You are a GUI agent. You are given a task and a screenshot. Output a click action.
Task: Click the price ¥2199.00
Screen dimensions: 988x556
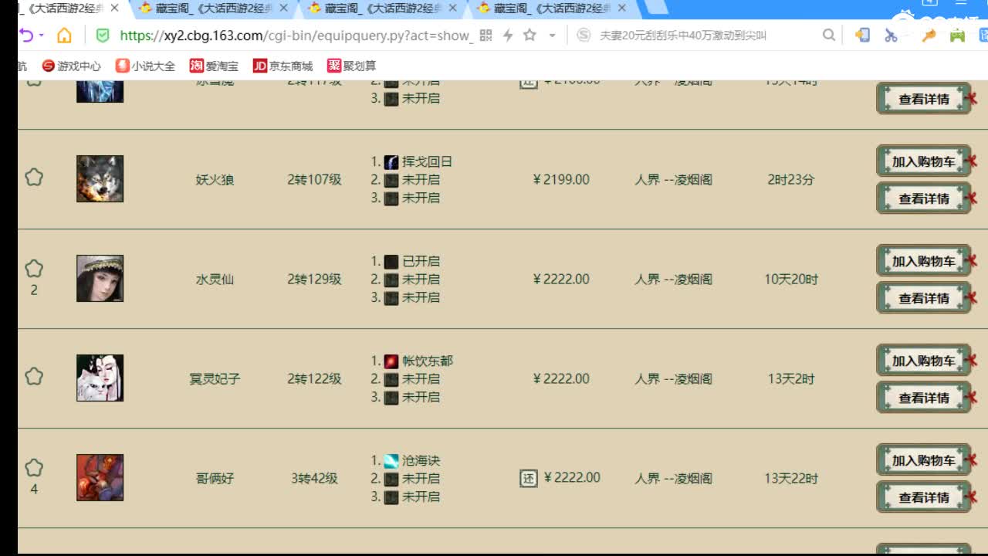pos(561,180)
